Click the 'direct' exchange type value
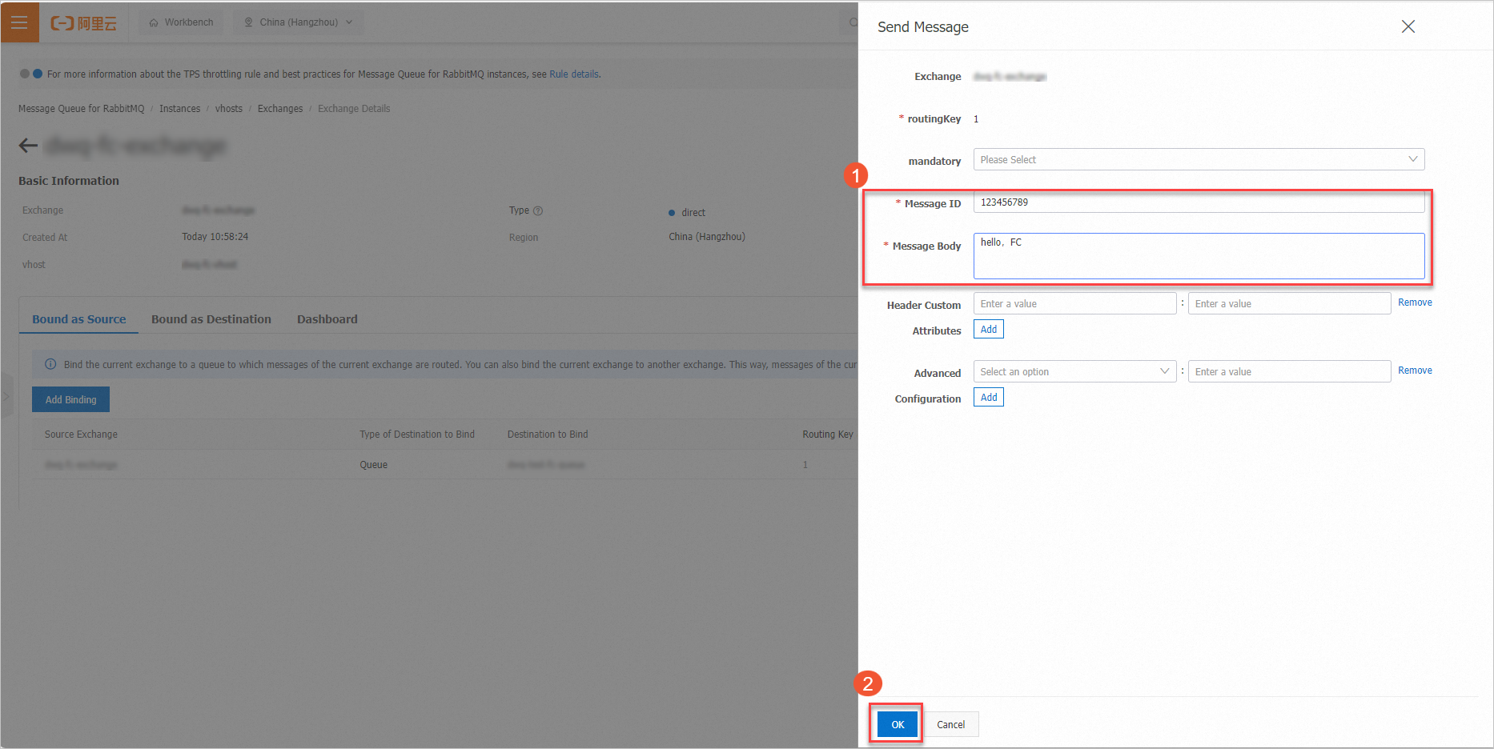Viewport: 1494px width, 749px height. [x=693, y=213]
